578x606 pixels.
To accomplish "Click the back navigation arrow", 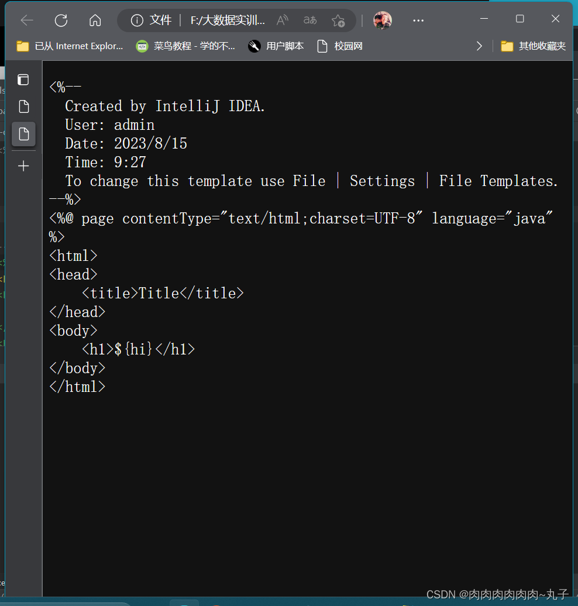I will pyautogui.click(x=27, y=20).
